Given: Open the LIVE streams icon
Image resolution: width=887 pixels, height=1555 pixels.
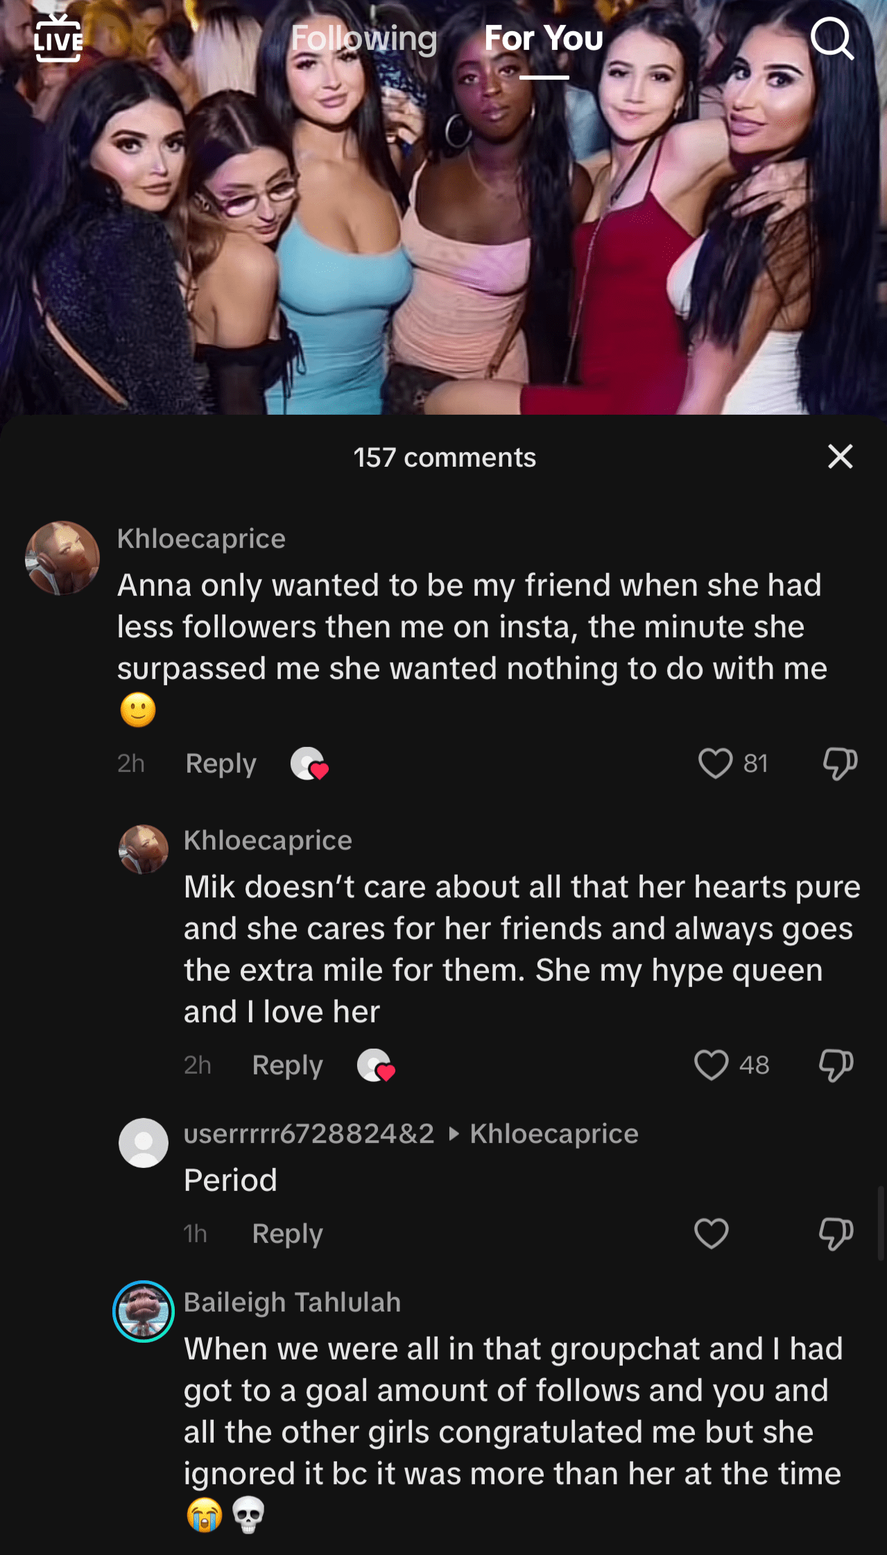Looking at the screenshot, I should 59,39.
